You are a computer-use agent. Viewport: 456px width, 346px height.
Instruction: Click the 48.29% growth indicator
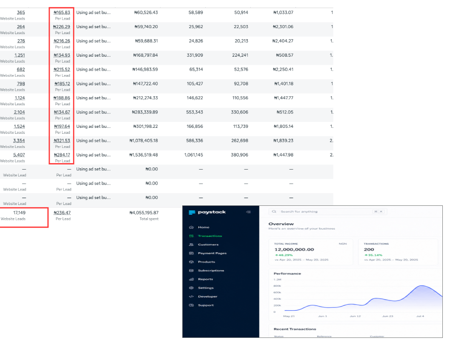coord(284,255)
